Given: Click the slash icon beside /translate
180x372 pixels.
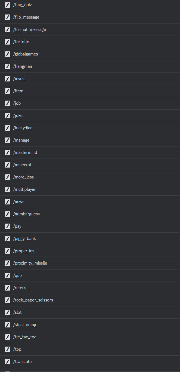Looking at the screenshot, I should [8, 362].
